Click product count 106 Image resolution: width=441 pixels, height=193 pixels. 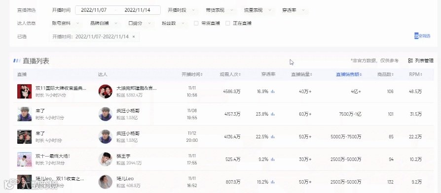click(x=390, y=92)
